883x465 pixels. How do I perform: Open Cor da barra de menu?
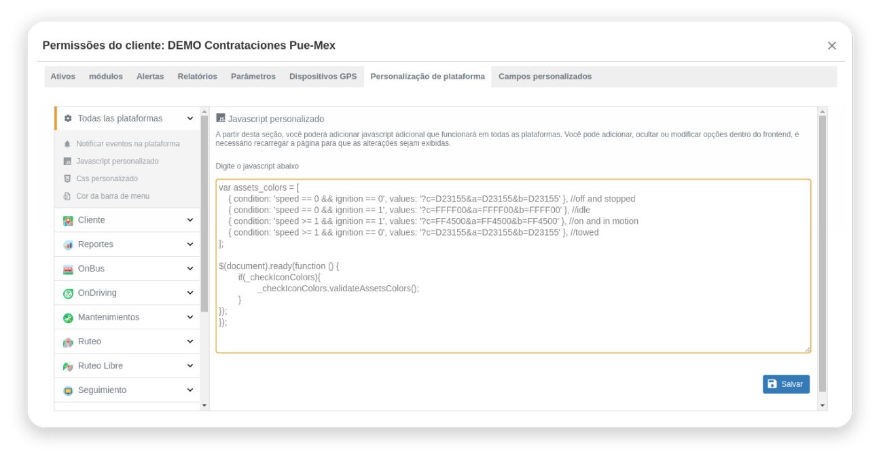113,196
